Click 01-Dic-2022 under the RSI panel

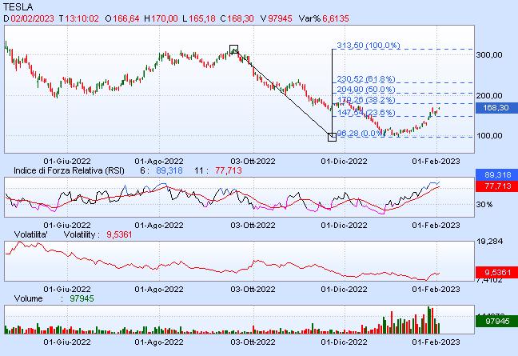[x=344, y=225]
